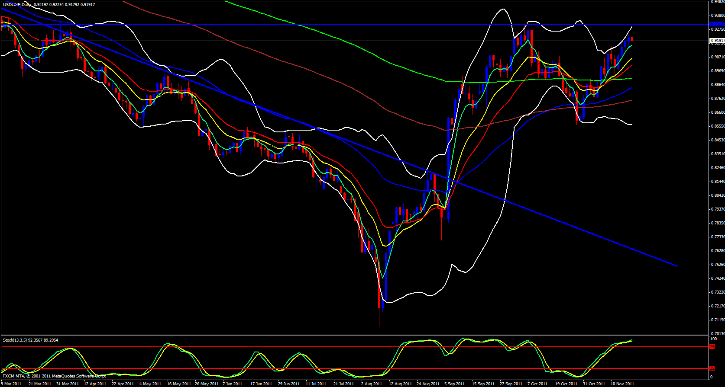The width and height of the screenshot is (725, 387).
Task: Click the 10 Nov 2011 date label
Action: pyautogui.click(x=622, y=384)
